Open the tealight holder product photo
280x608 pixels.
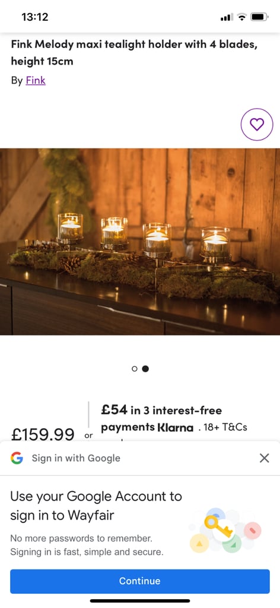[140, 242]
